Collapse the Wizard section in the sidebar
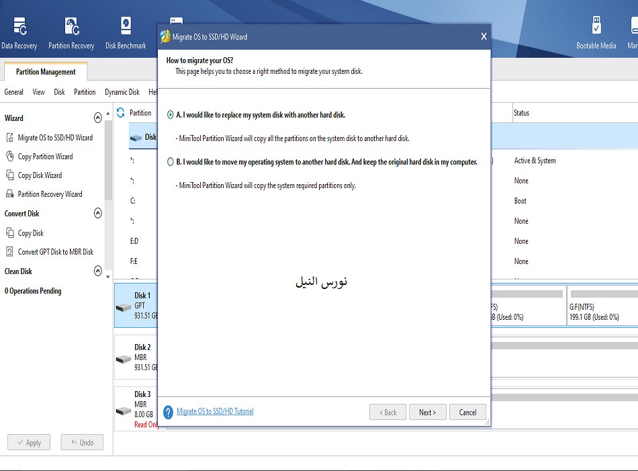Viewport: 638px width, 471px height. (x=98, y=118)
